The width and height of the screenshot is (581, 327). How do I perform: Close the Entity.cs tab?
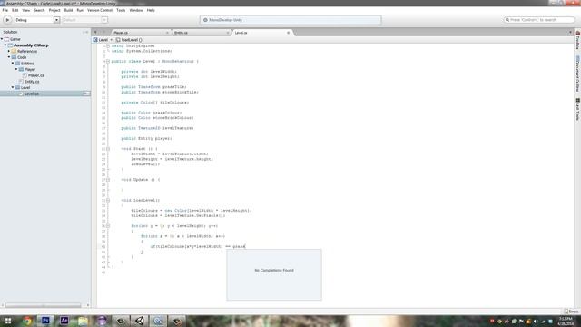pyautogui.click(x=228, y=33)
